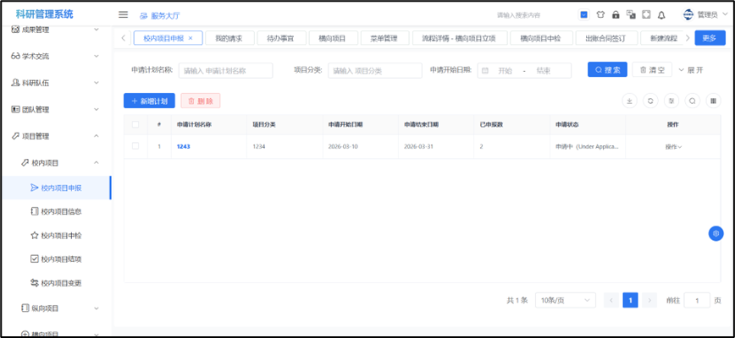
Task: Select the checkbox for row 1
Action: click(135, 146)
